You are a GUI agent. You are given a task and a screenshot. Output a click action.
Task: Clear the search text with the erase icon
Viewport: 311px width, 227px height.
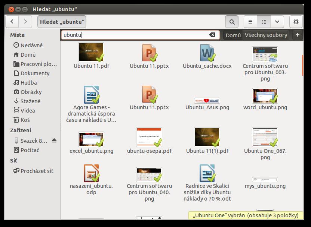point(212,35)
